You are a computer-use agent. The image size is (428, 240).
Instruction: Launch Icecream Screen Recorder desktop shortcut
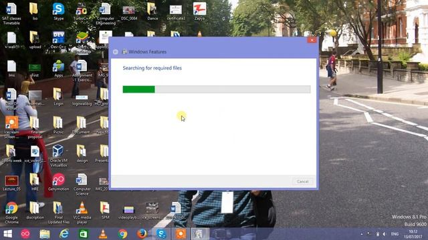[11, 127]
